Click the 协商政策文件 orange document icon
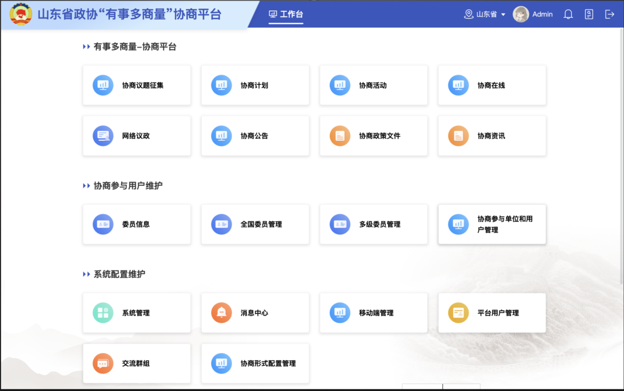This screenshot has width=624, height=391. click(x=340, y=136)
